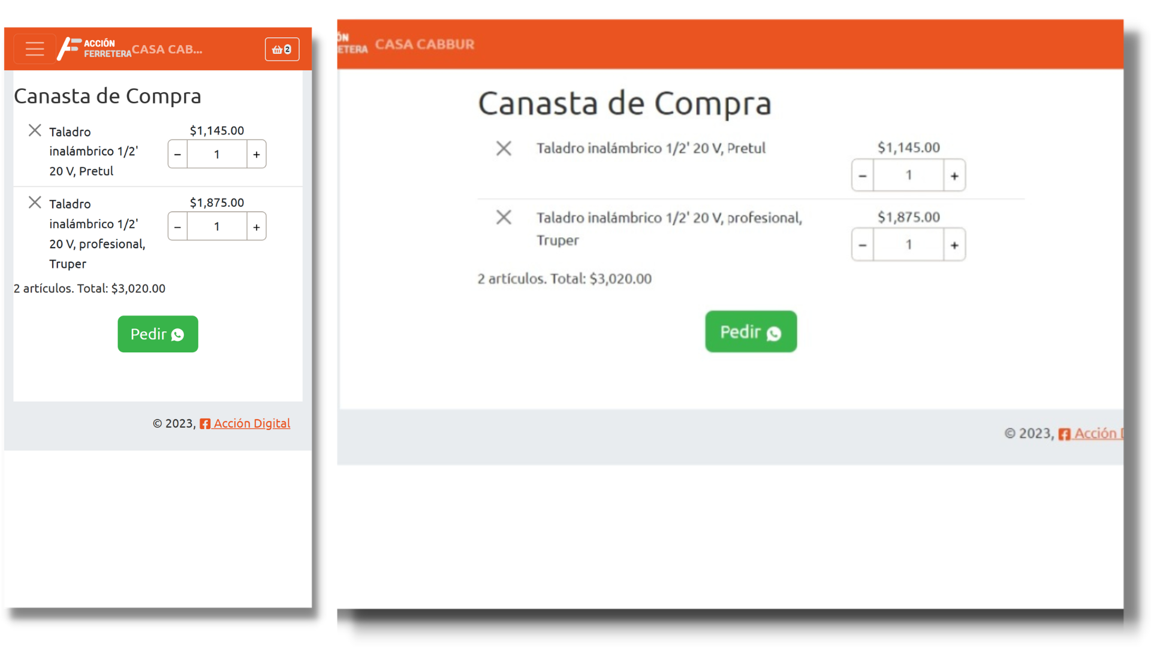
Task: Remove Pretul drill from mobile cart
Action: tap(35, 131)
